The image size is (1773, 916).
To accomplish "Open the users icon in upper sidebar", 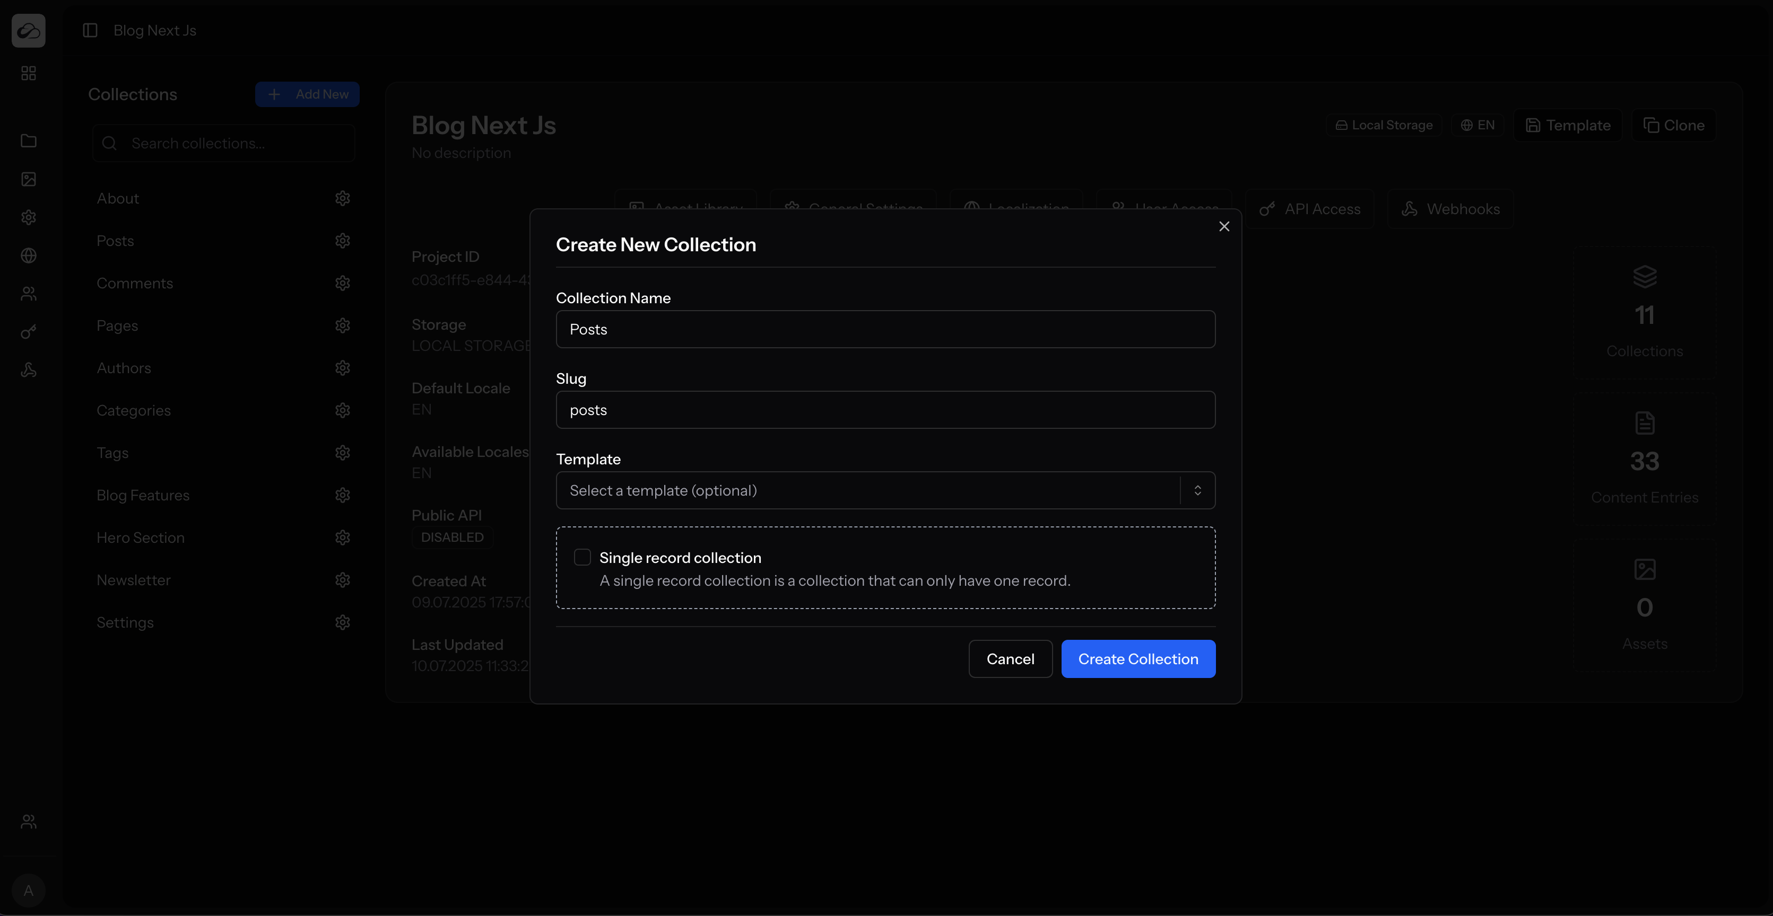I will tap(28, 294).
